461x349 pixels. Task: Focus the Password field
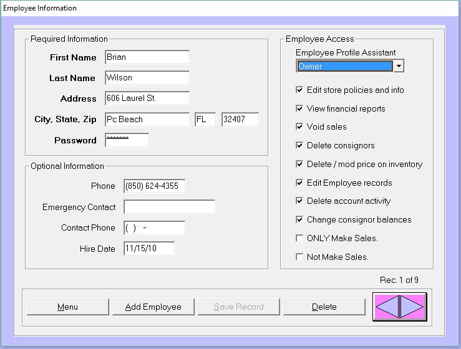pos(127,140)
